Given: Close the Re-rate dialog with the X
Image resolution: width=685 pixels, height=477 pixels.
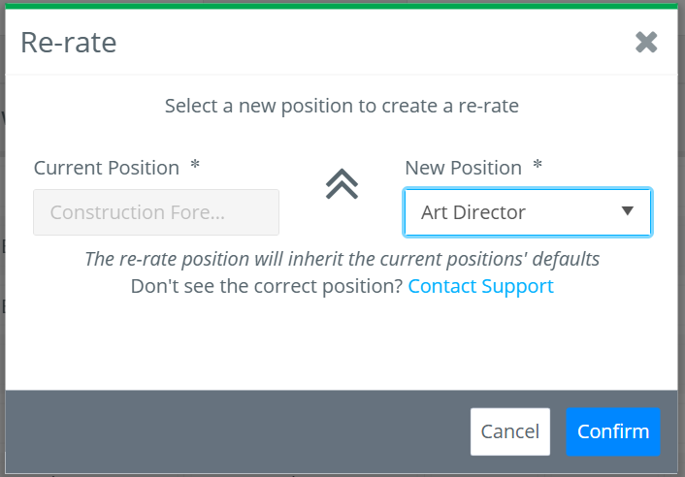Looking at the screenshot, I should tap(646, 42).
